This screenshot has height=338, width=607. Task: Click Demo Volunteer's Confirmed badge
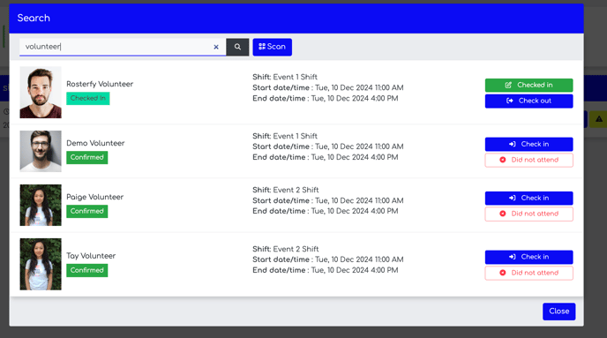click(x=86, y=158)
